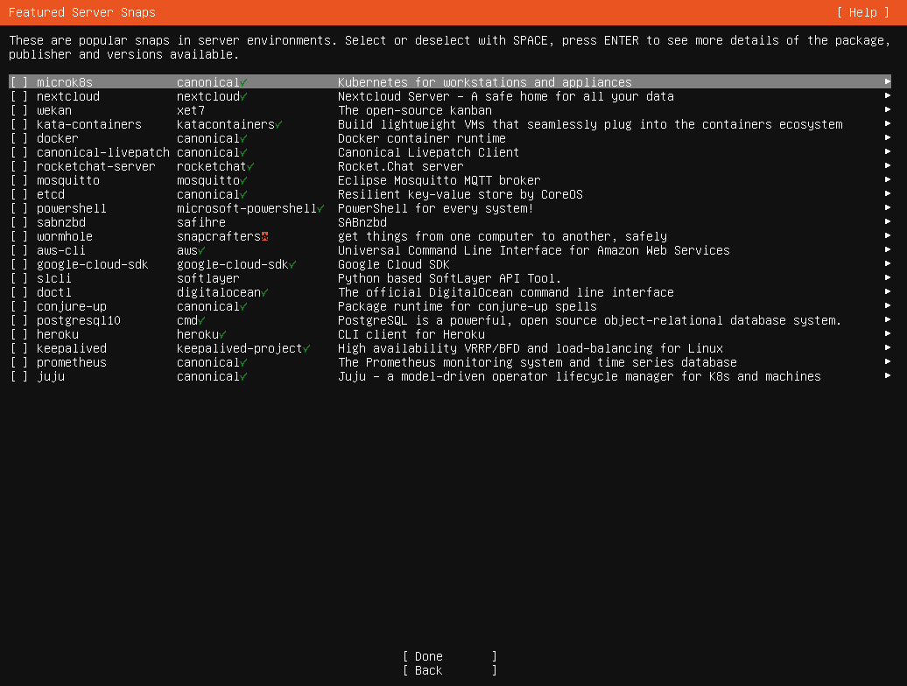Select the google-cloud-sdk snap name

pos(93,264)
